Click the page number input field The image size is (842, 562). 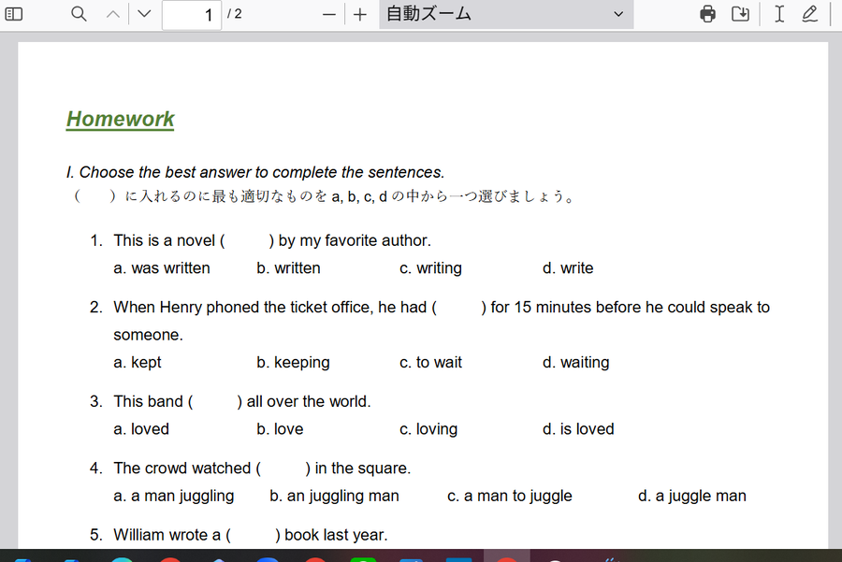click(192, 15)
